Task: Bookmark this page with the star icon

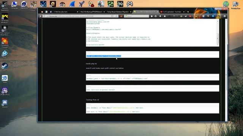Action: pos(151,16)
